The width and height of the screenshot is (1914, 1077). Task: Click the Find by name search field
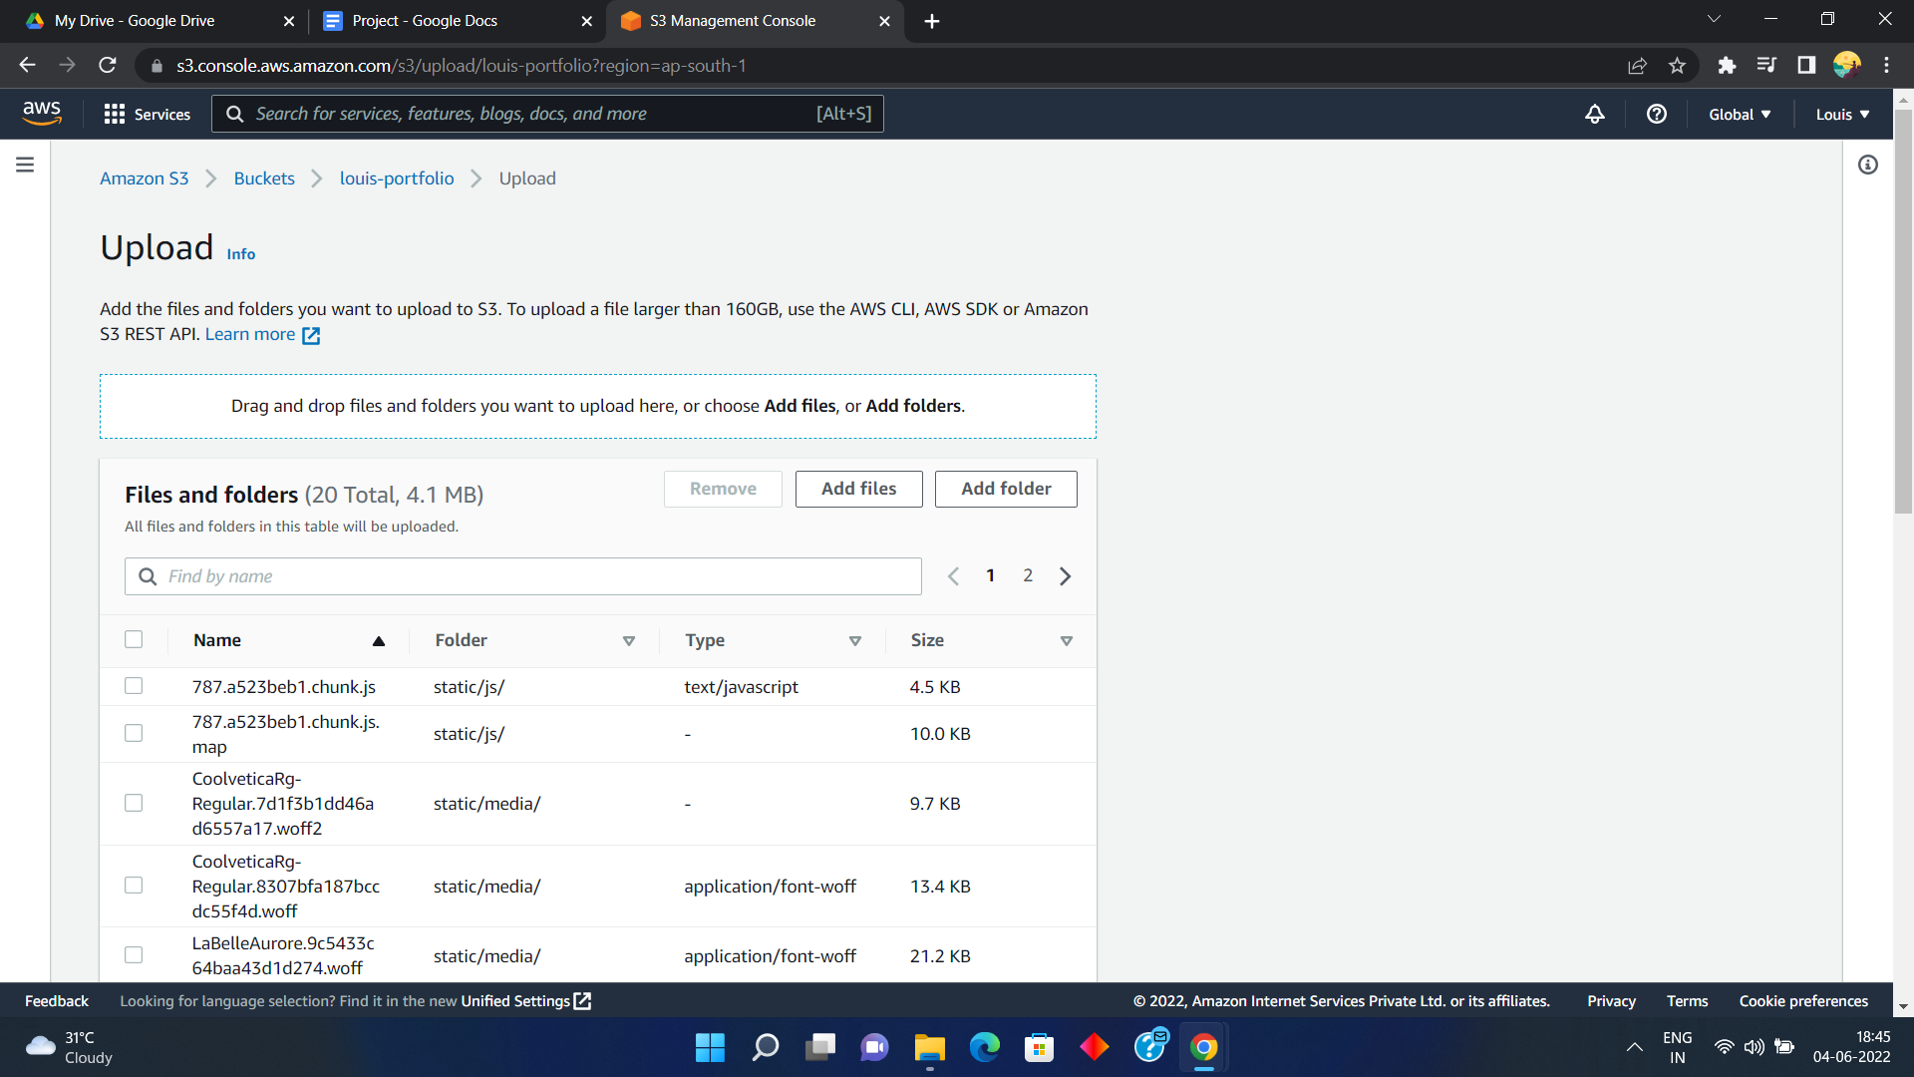(x=538, y=576)
